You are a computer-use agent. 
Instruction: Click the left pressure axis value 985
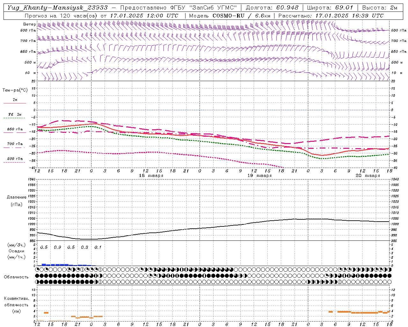(33, 241)
